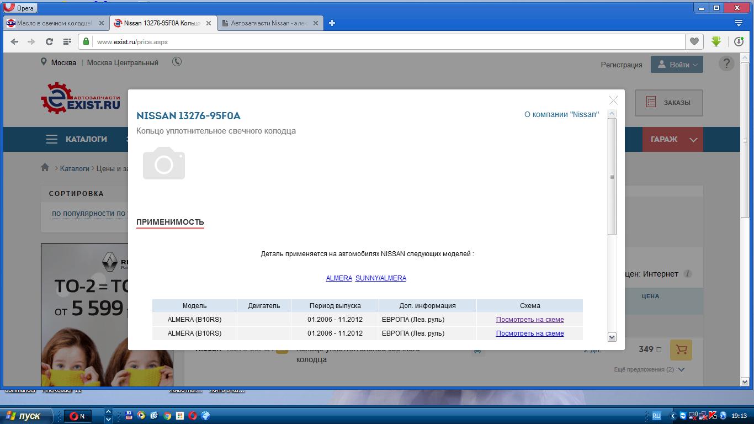Expand hidden system tray icons arrow
Image resolution: width=754 pixels, height=424 pixels.
672,416
